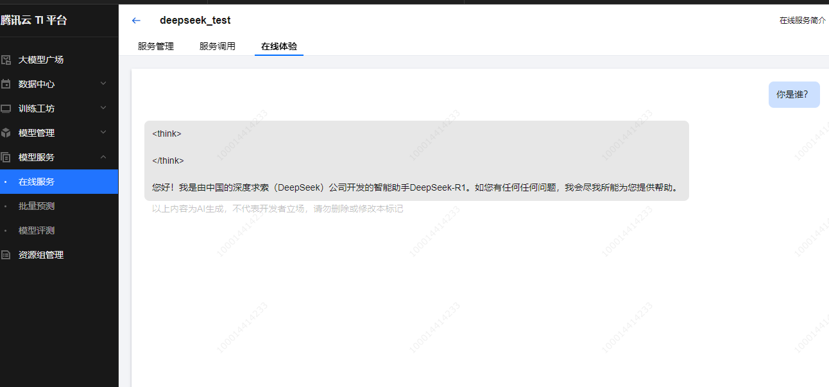Click the 模型管理 cube icon

coord(6,133)
